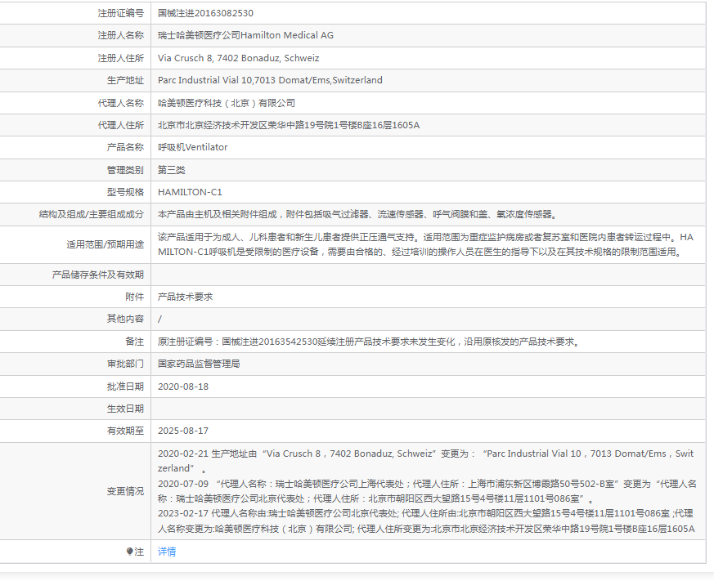Select composition text 本产品由主机及相关附件组成
The image size is (714, 581).
point(218,214)
